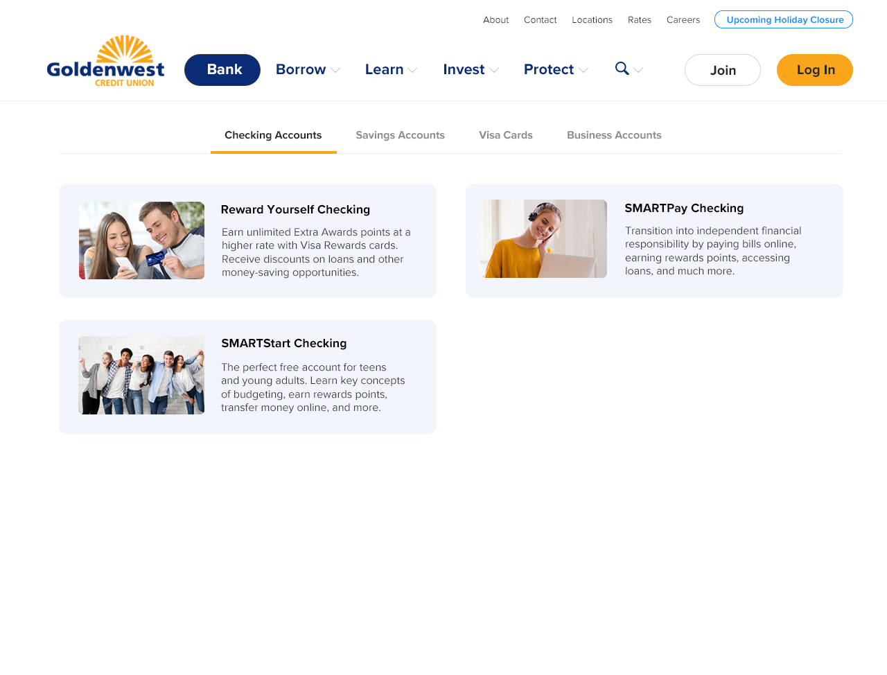The image size is (887, 675).
Task: View the Rates page link
Action: [x=639, y=20]
